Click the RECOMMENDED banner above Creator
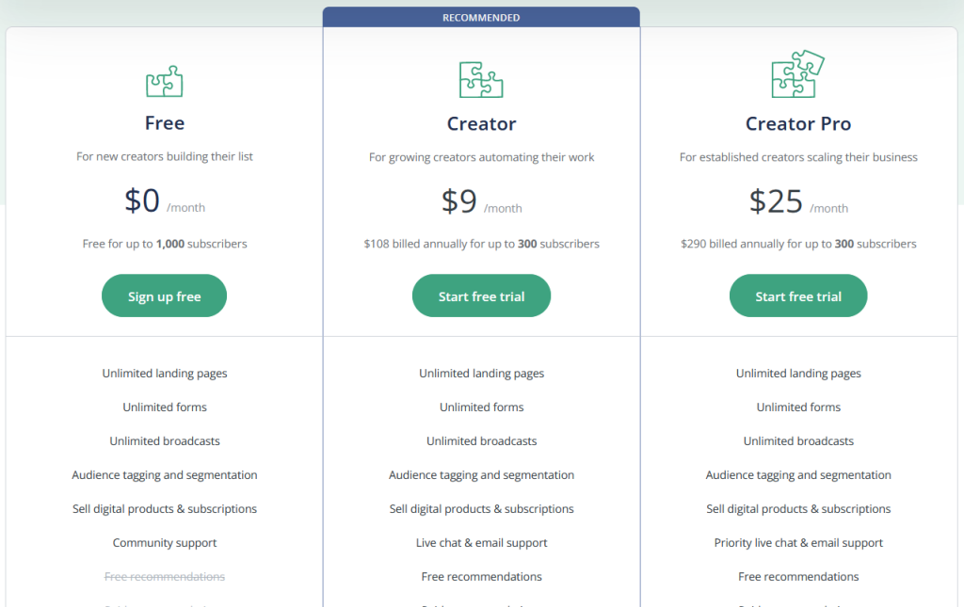Screen dimensions: 964x607 coord(481,17)
